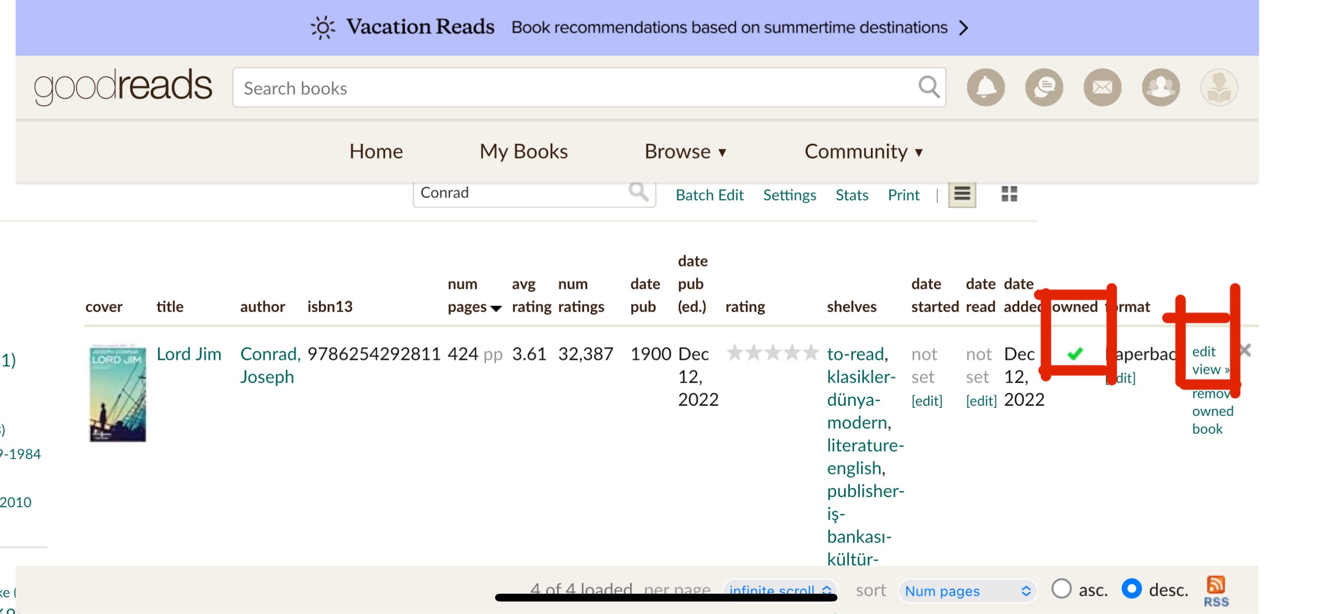Open the friends icon
Screen dimensions: 1332x614
point(1160,87)
